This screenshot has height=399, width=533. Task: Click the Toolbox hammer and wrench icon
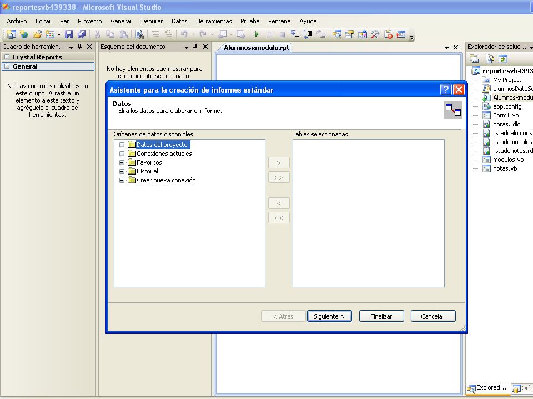pyautogui.click(x=375, y=34)
